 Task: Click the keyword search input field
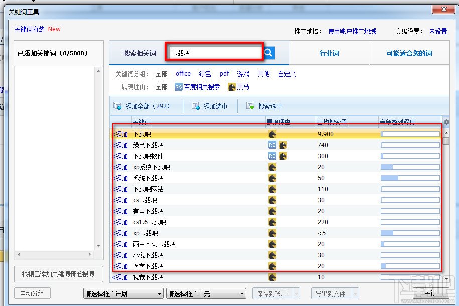[x=216, y=53]
